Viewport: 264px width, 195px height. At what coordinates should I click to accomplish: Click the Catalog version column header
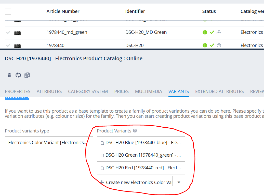[252, 11]
